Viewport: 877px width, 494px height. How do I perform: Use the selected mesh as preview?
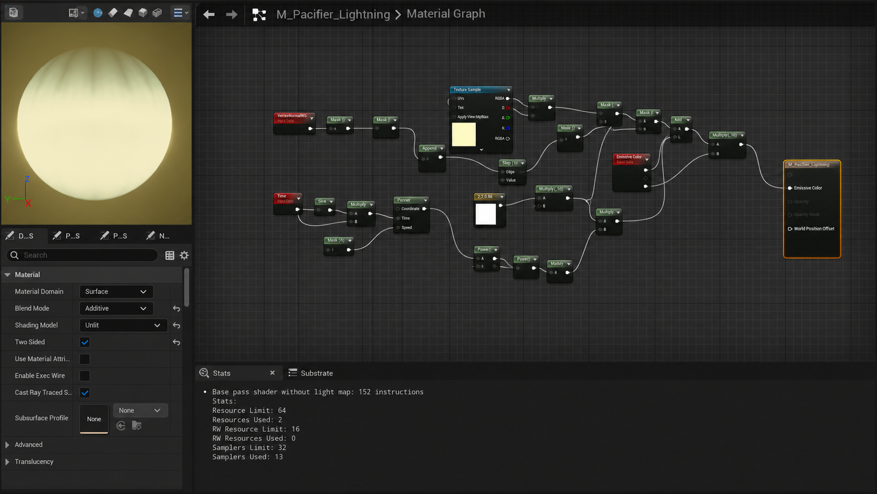(x=157, y=13)
